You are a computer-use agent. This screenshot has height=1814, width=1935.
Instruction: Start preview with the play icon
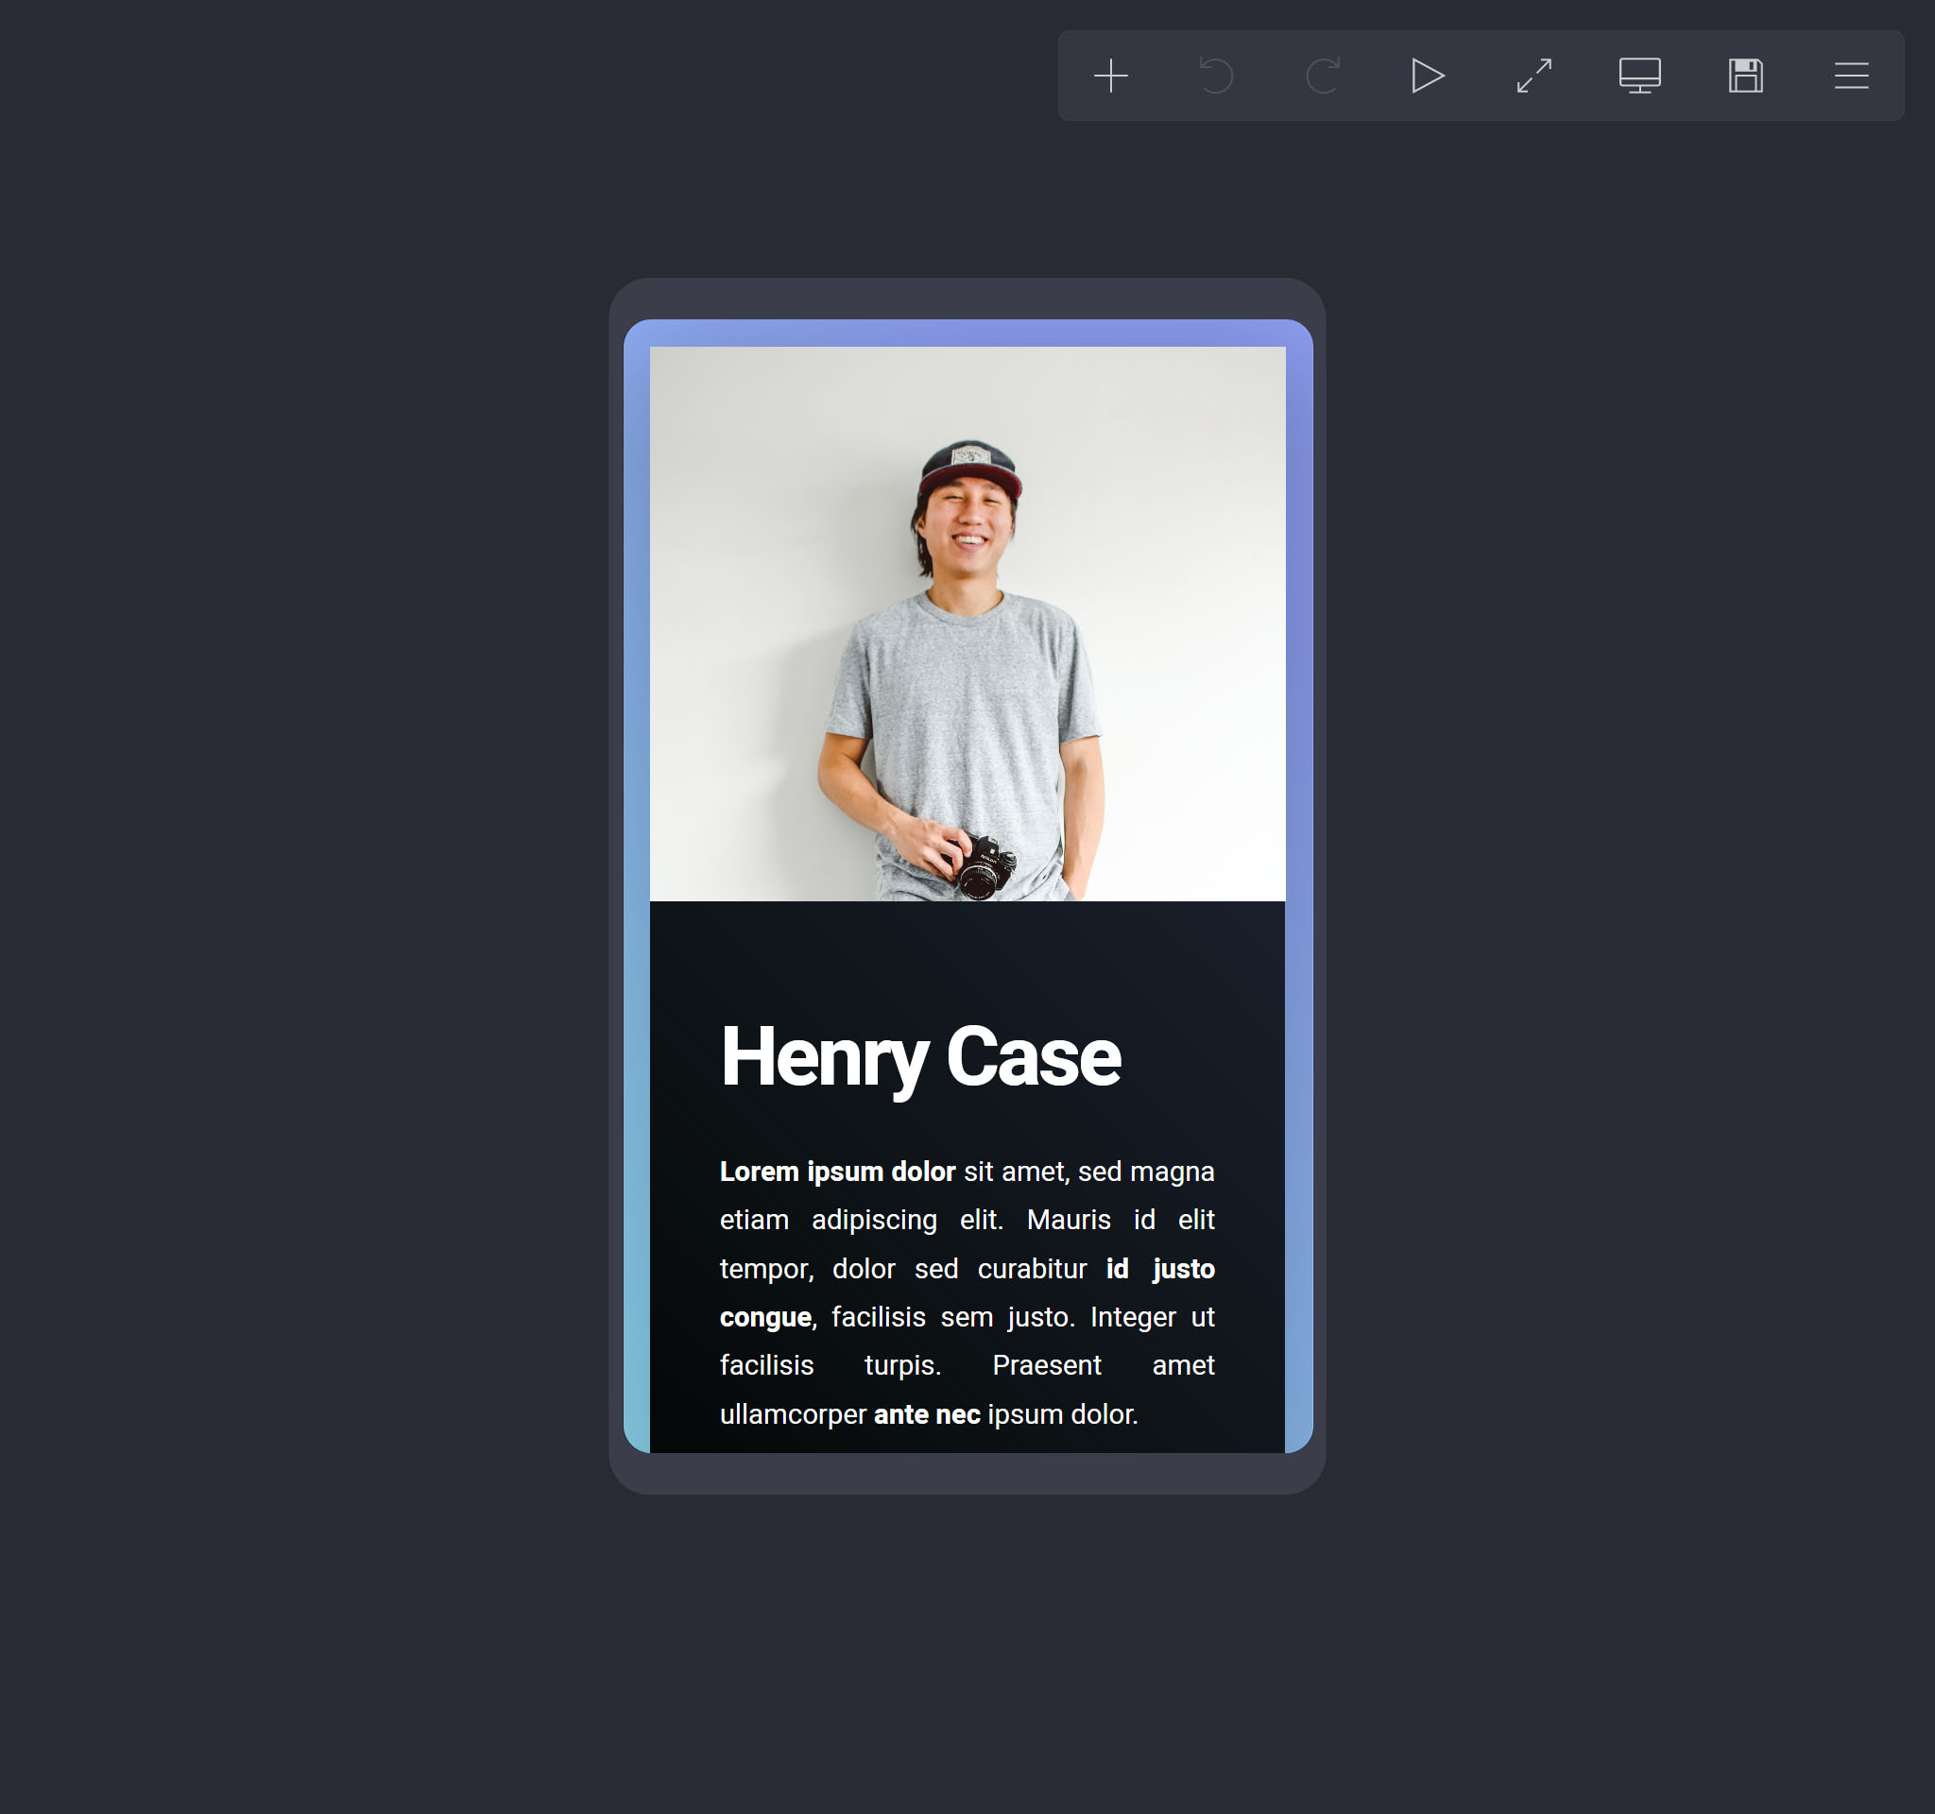[x=1427, y=76]
